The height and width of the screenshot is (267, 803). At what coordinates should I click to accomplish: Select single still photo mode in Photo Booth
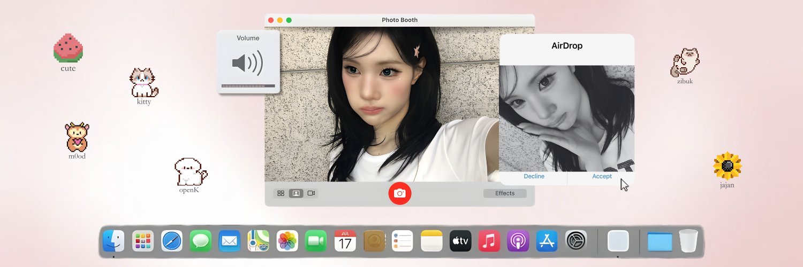click(x=296, y=193)
